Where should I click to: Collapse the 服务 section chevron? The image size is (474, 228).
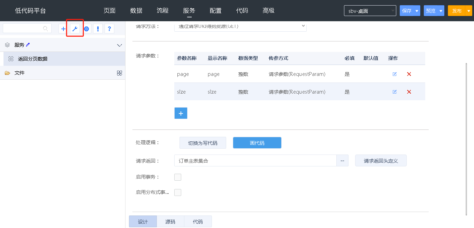coord(120,45)
